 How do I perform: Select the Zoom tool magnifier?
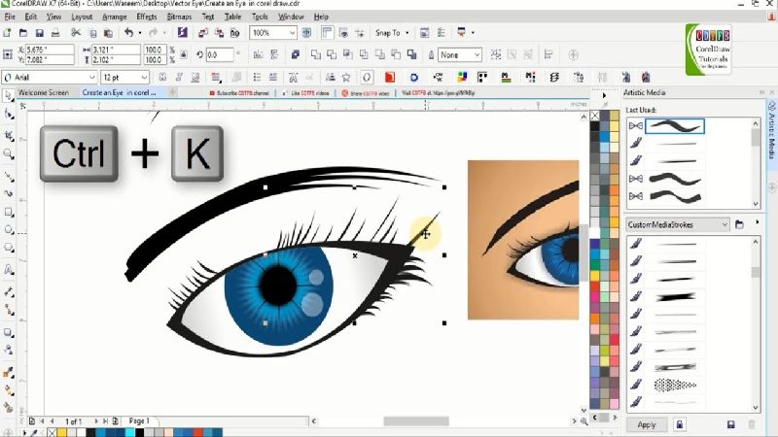coord(9,153)
